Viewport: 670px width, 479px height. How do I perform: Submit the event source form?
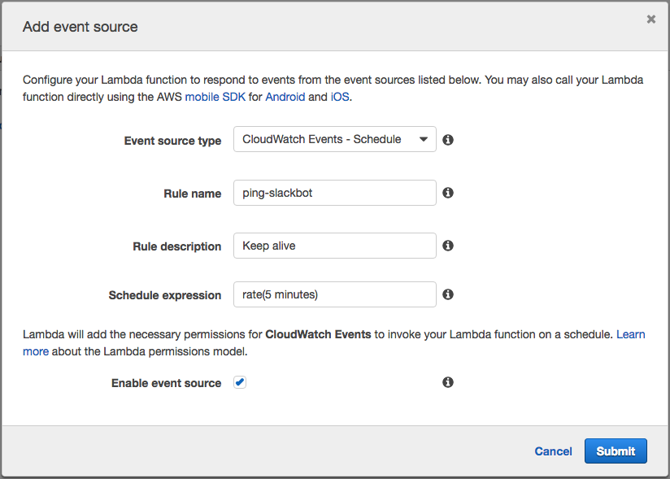click(616, 451)
